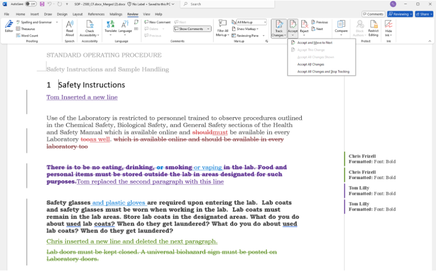Choose Accept All Changes
The height and width of the screenshot is (271, 436).
[321, 65]
